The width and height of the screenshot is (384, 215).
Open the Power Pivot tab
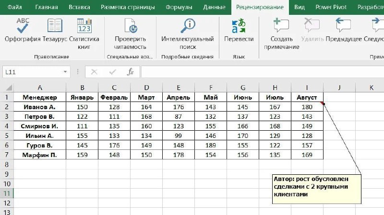pos(331,7)
